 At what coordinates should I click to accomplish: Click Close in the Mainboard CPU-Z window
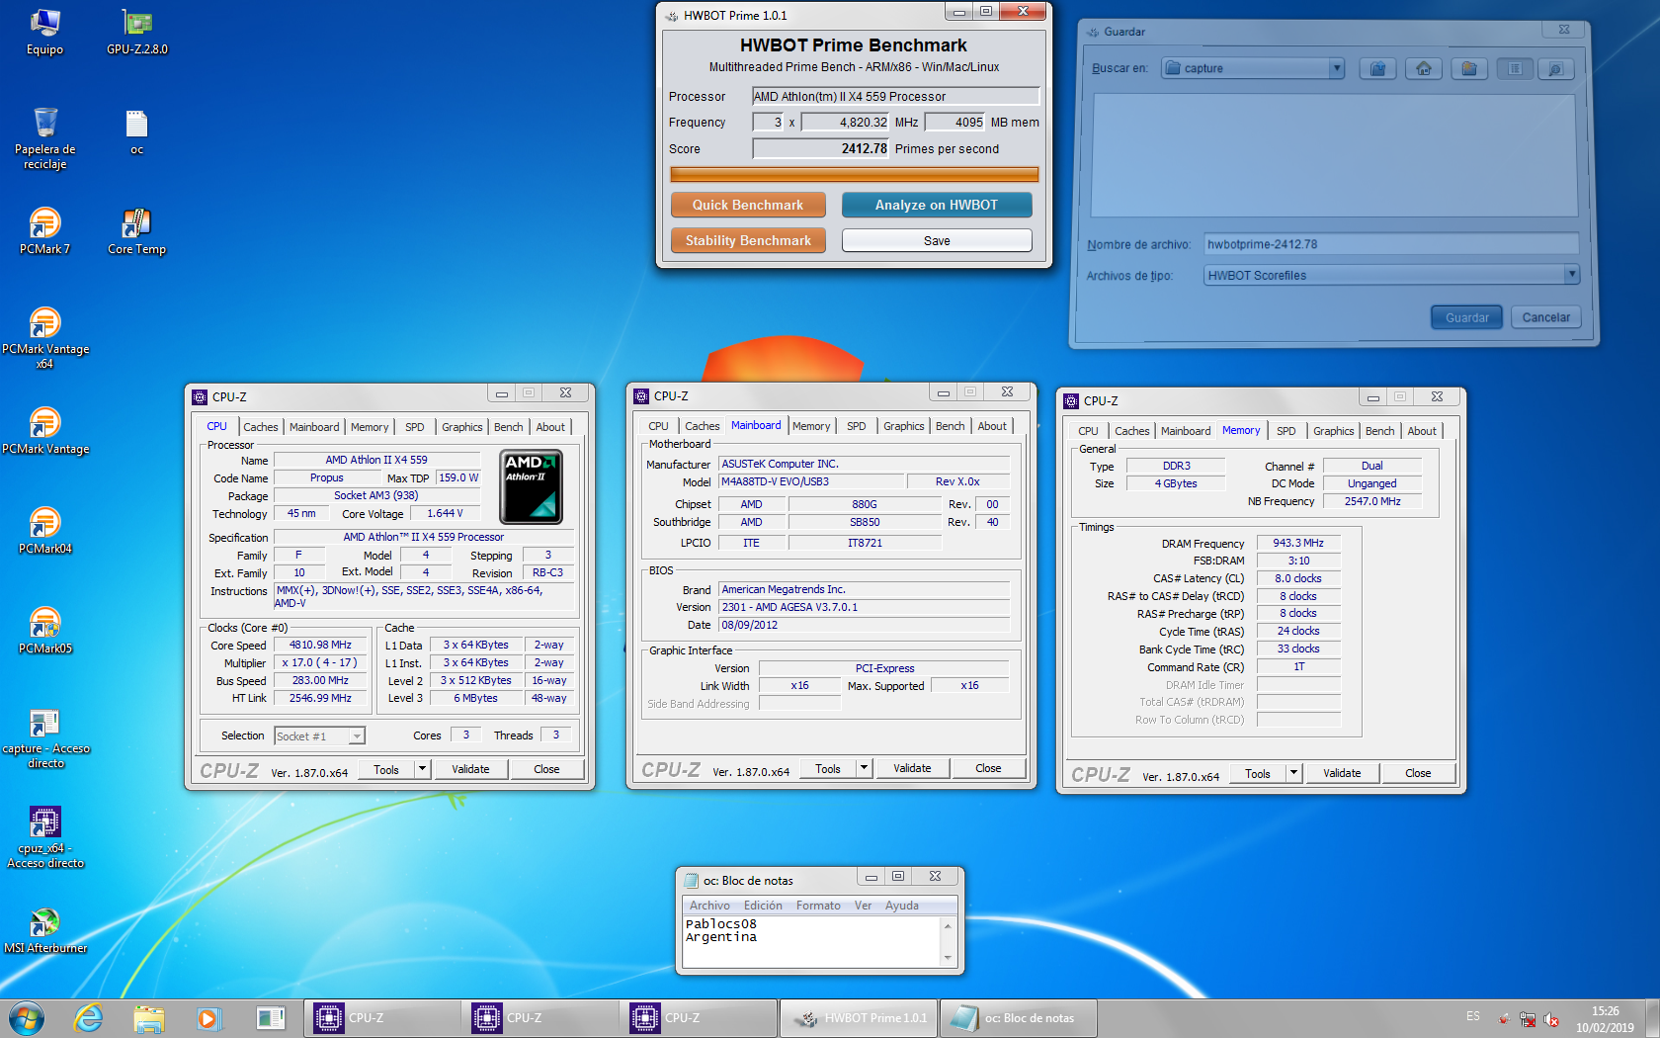(x=988, y=768)
